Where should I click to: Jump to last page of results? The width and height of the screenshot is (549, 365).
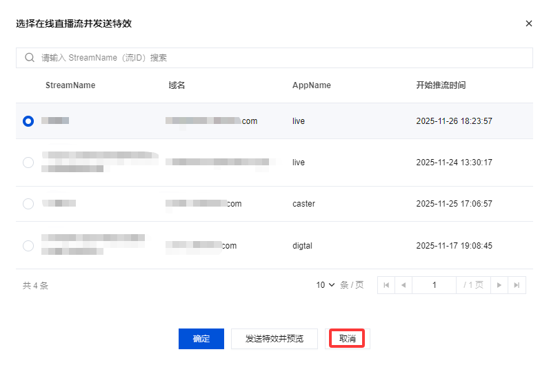517,285
